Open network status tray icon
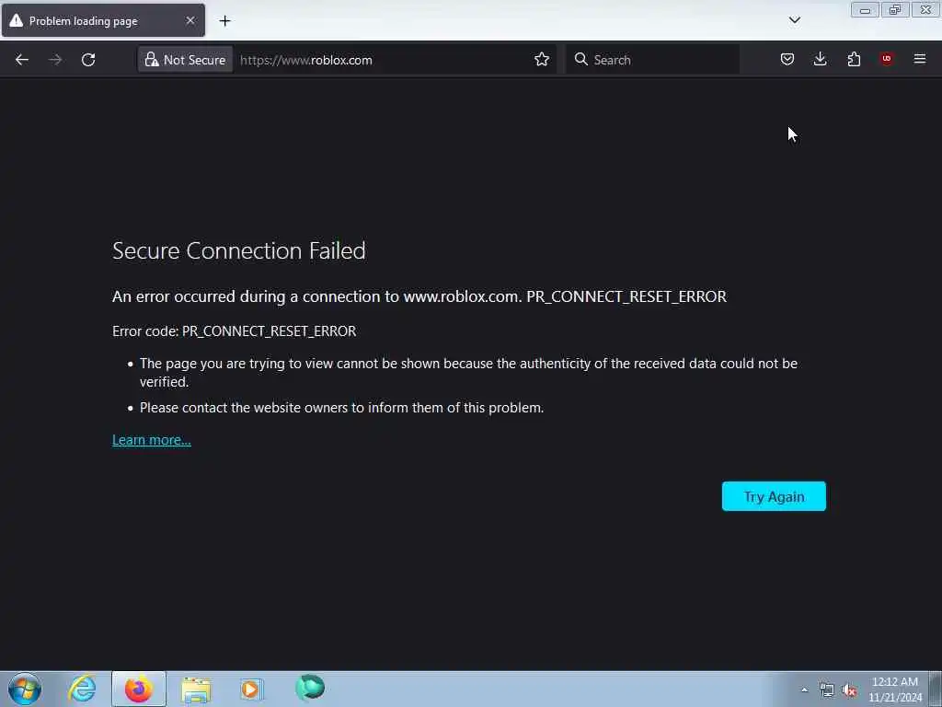Screen dimensions: 942x707 coord(827,690)
